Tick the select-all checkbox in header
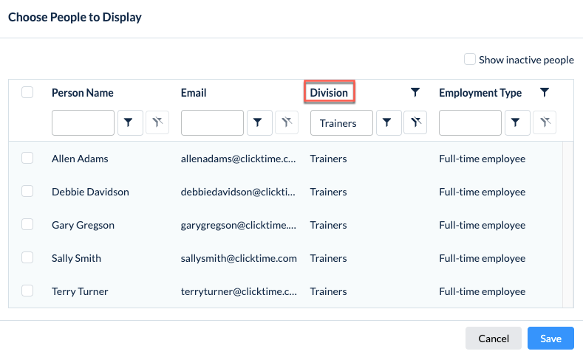 27,92
